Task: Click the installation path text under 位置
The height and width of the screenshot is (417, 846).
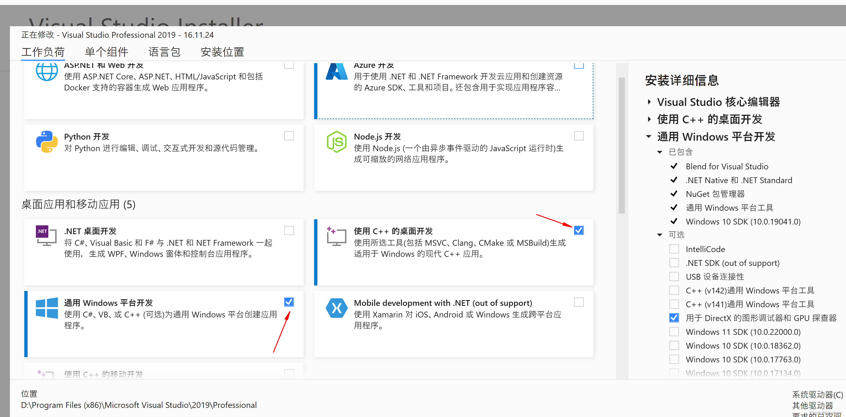Action: click(x=139, y=405)
